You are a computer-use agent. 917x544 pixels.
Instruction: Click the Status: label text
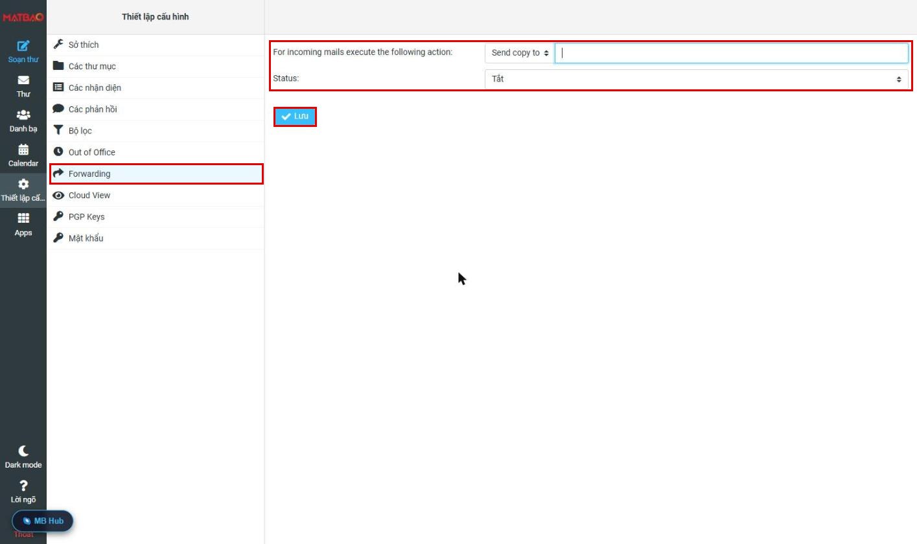(286, 78)
